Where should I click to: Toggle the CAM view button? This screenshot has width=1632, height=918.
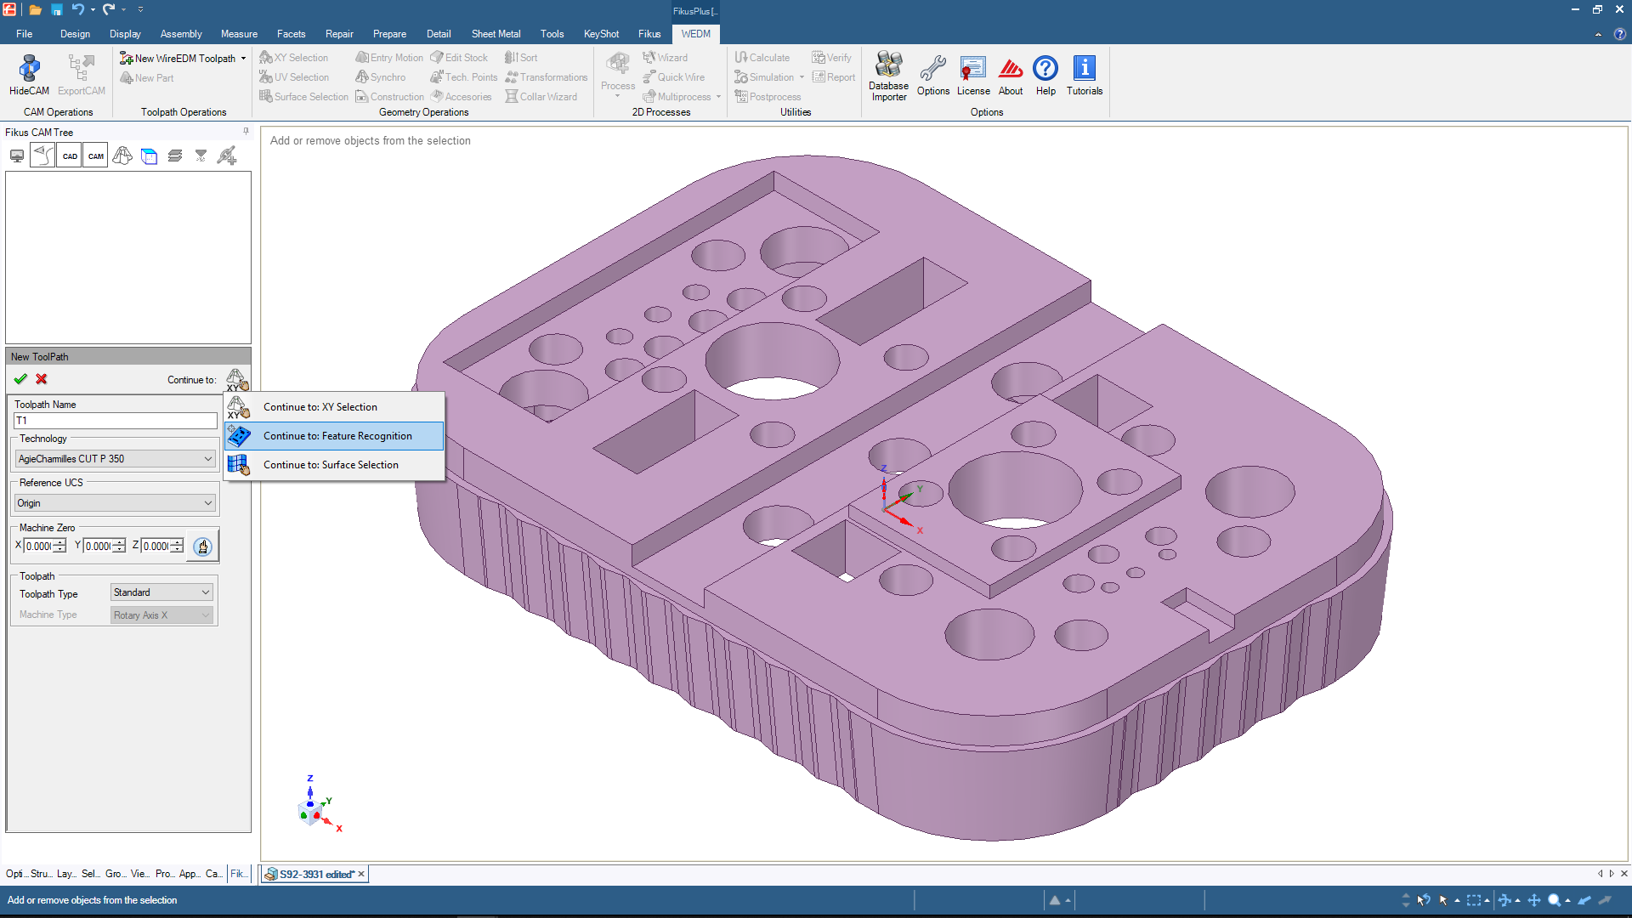point(96,156)
